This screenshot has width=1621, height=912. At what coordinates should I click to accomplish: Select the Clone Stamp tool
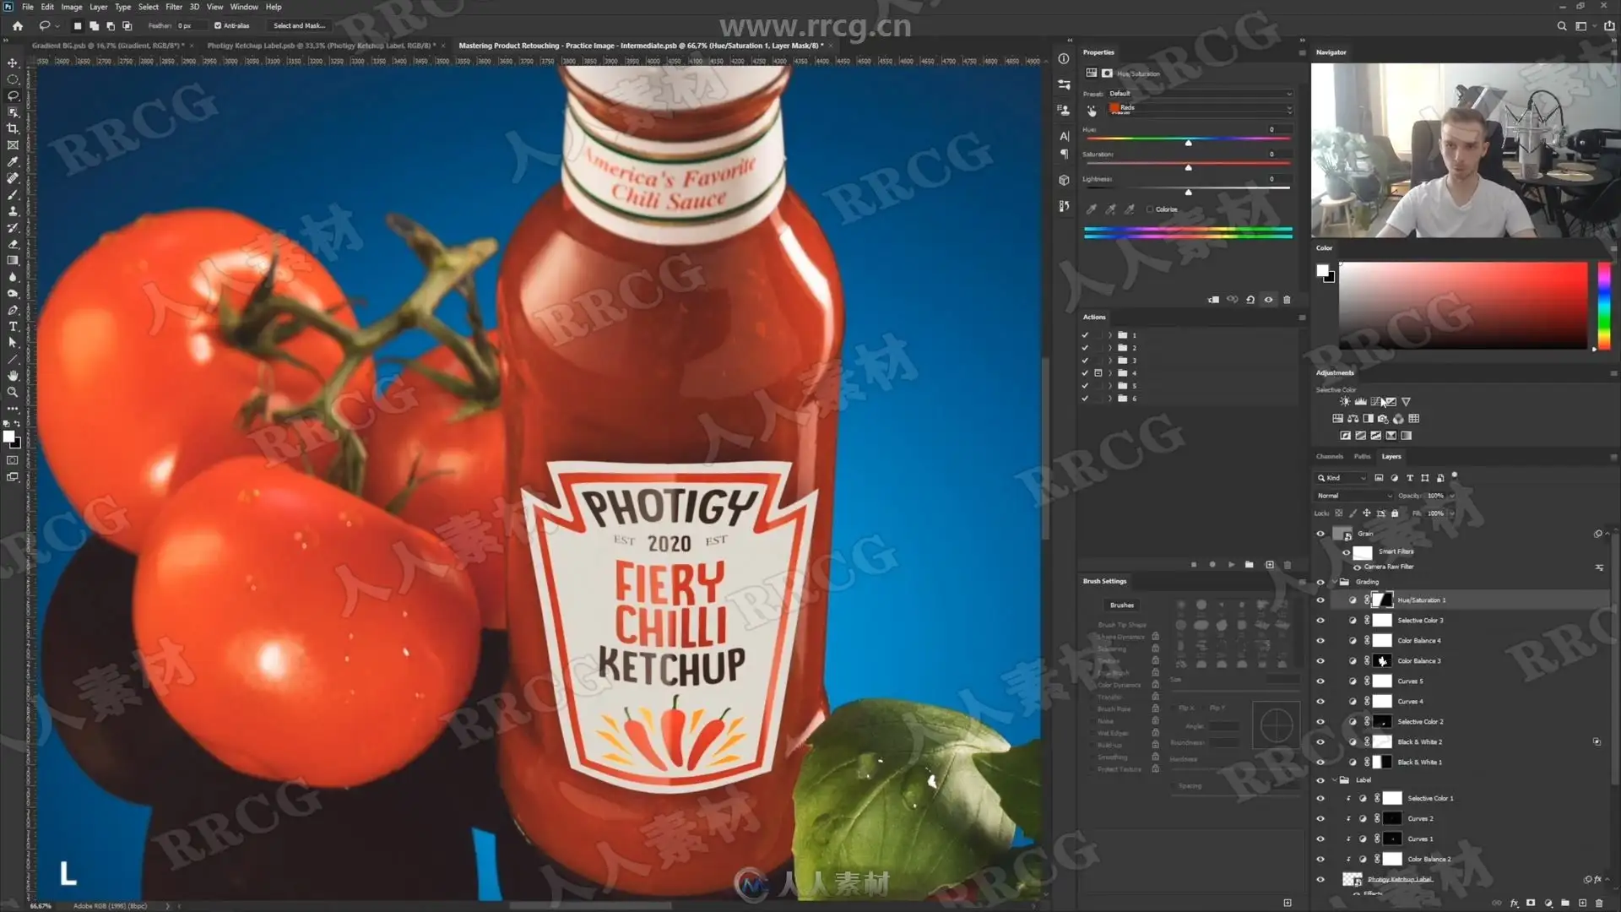point(13,211)
